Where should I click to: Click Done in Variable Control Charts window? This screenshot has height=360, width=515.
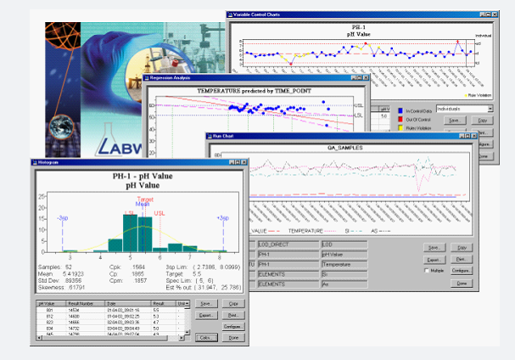click(x=485, y=156)
